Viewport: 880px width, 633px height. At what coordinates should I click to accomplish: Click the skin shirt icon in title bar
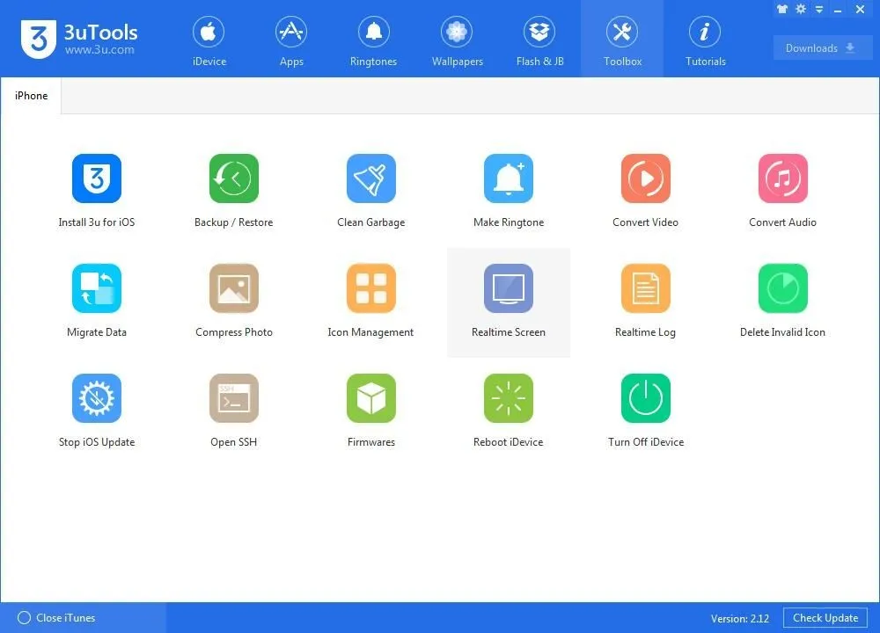[x=782, y=9]
